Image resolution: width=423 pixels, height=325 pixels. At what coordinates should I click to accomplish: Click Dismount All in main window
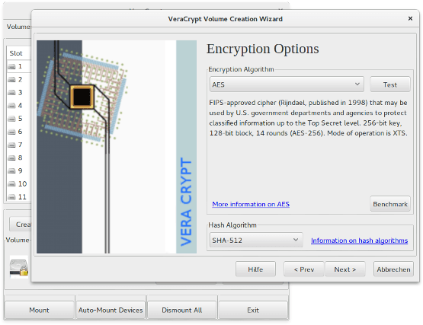[x=182, y=311]
